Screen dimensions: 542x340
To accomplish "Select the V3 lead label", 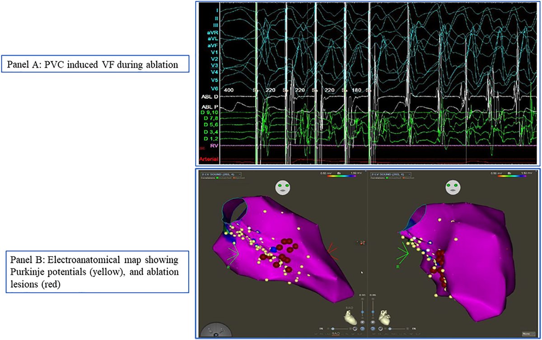I will tap(214, 65).
